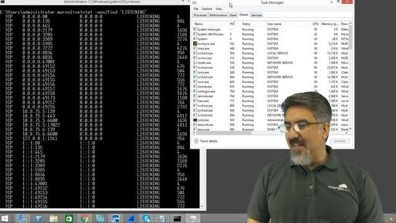The width and height of the screenshot is (396, 223).
Task: Click cmd window scrollbar down arrow
Action: click(202, 206)
